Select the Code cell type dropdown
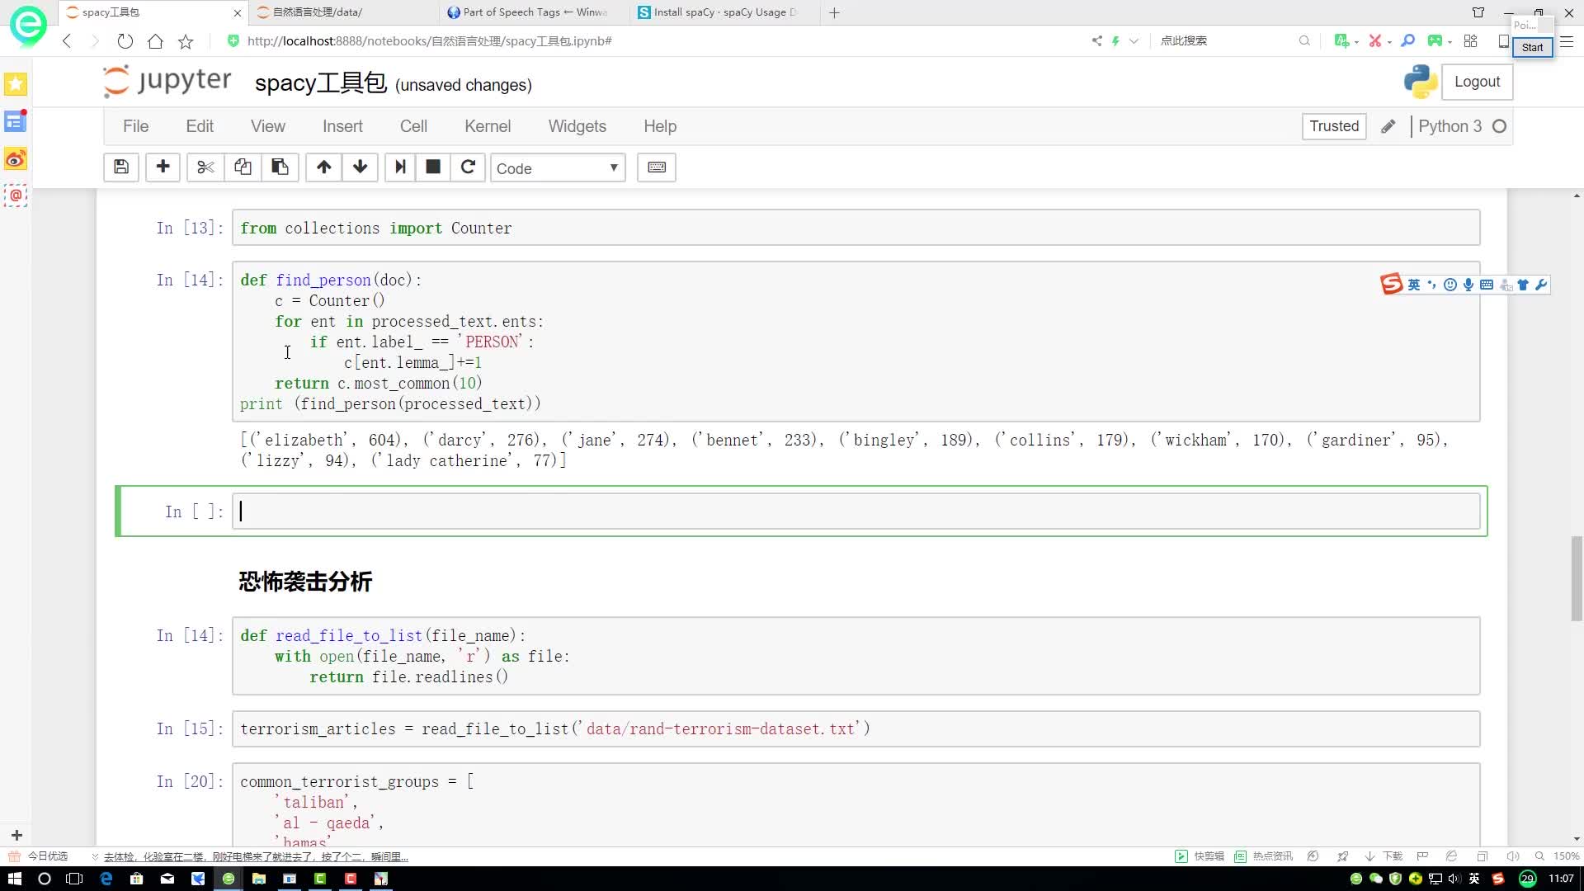The width and height of the screenshot is (1584, 891). pyautogui.click(x=558, y=167)
